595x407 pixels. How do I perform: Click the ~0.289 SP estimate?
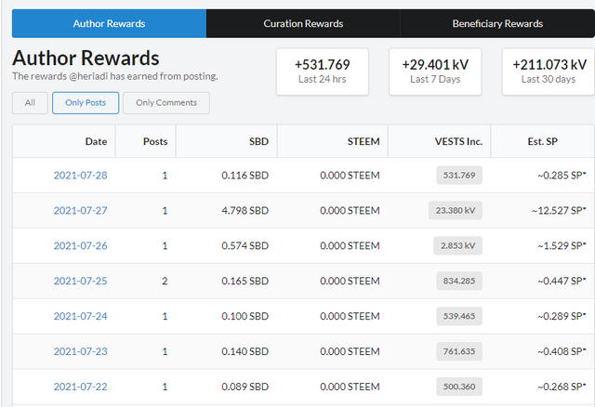(x=562, y=316)
